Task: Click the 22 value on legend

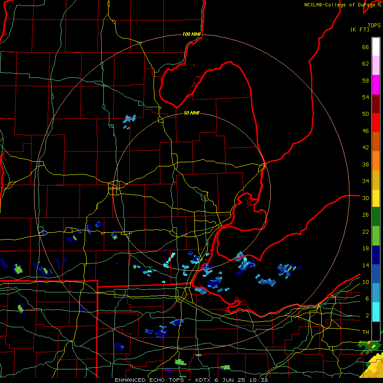Action: (x=366, y=232)
